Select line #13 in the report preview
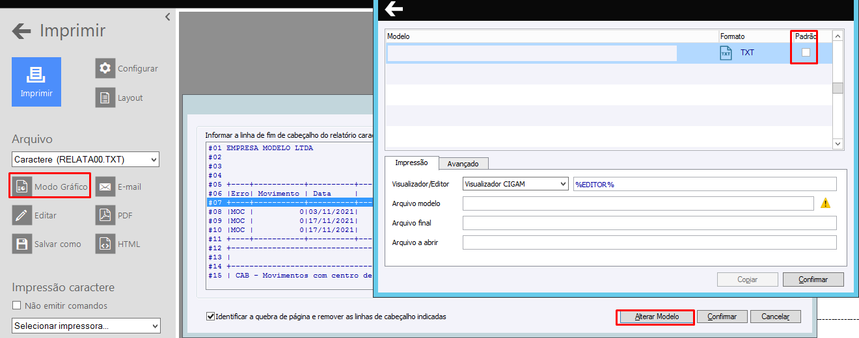The image size is (859, 338). point(288,257)
